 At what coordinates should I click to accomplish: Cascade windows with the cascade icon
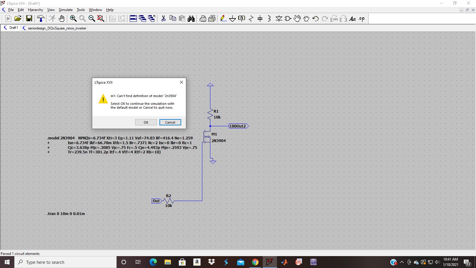pos(143,18)
